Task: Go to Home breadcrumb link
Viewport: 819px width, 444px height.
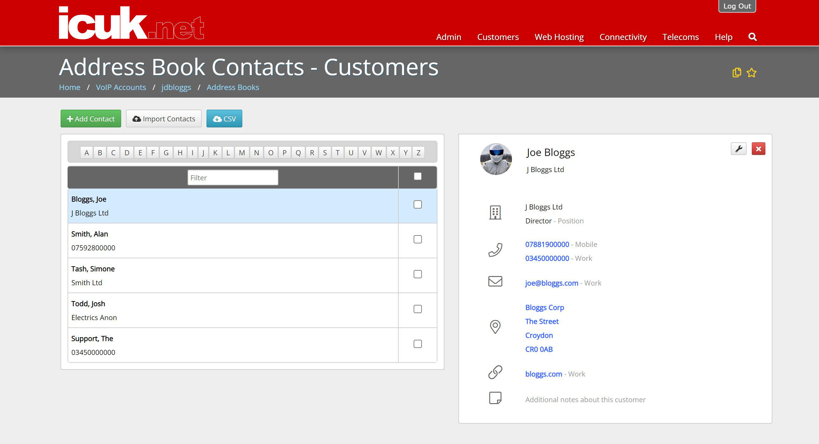Action: (70, 87)
